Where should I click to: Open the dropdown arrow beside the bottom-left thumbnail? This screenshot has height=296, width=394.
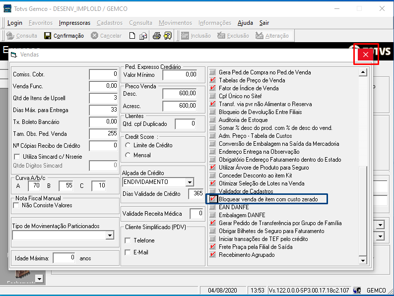pos(40,279)
